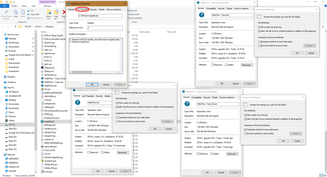Open Autodesk 360 in the sidebar
This screenshot has width=327, height=177.
pos(15,96)
